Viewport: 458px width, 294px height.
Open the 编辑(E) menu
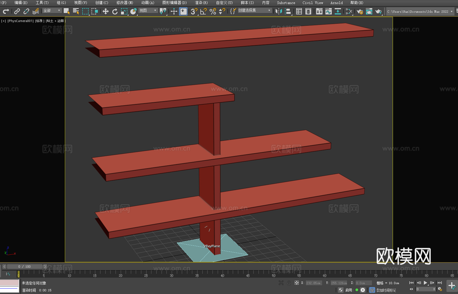pyautogui.click(x=21, y=3)
